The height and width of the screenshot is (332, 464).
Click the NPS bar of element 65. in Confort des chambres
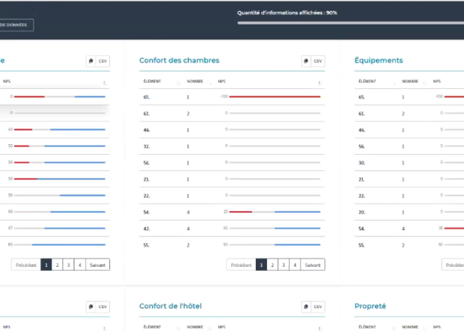274,97
